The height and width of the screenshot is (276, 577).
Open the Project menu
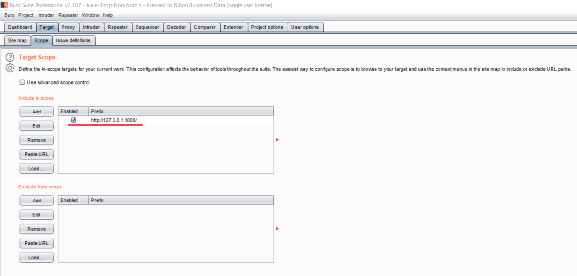coord(26,15)
